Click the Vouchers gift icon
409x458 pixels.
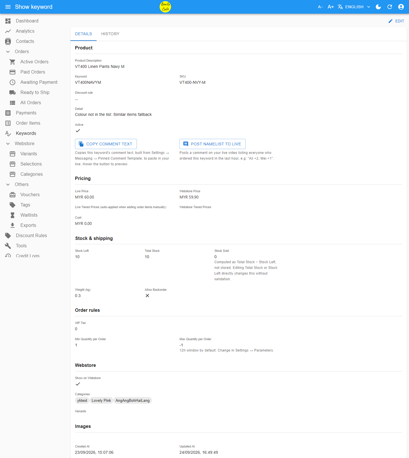tap(12, 195)
